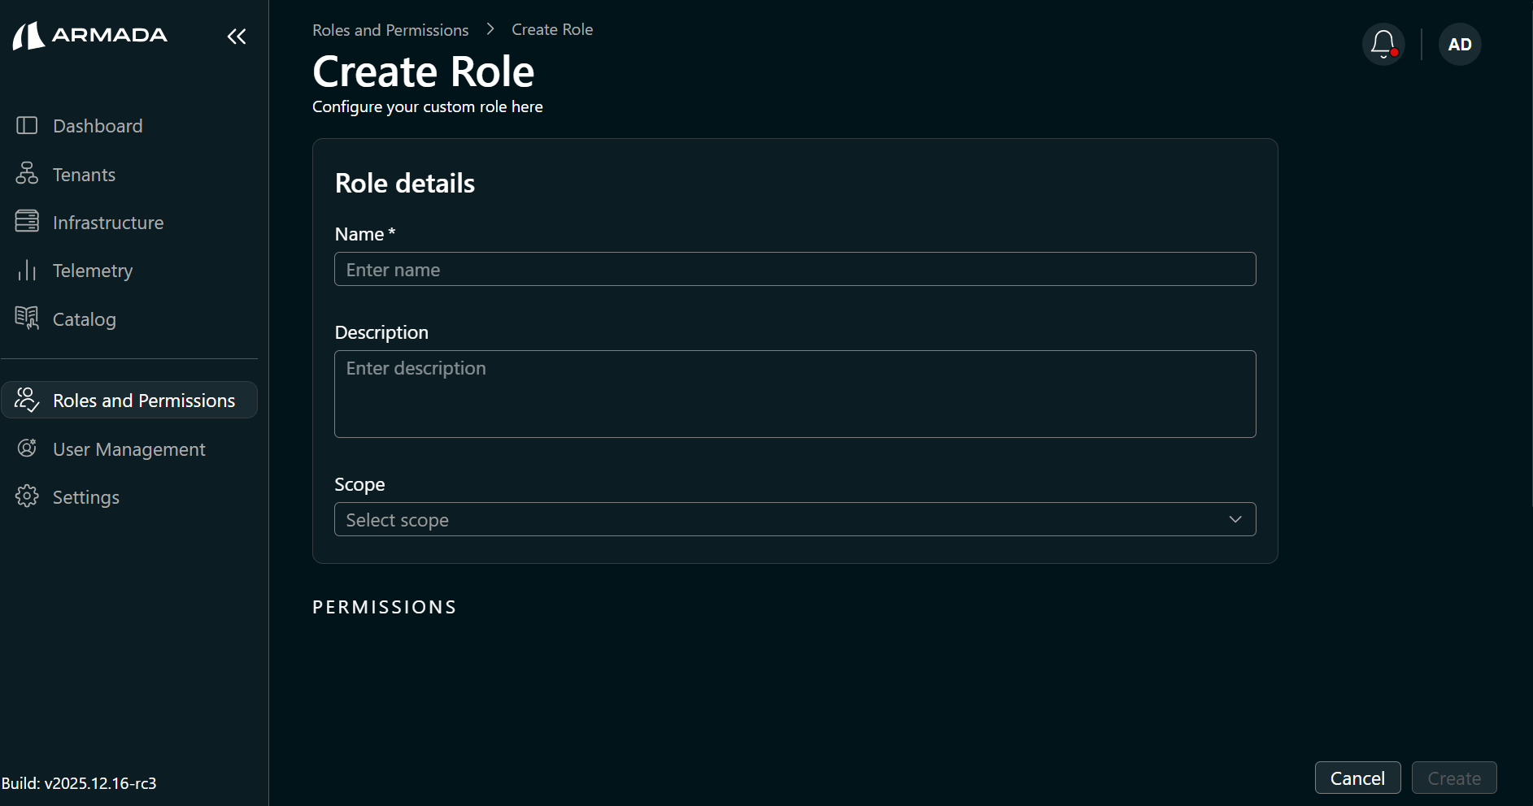This screenshot has width=1533, height=806.
Task: Open the Dashboard panel icon
Action: (27, 125)
